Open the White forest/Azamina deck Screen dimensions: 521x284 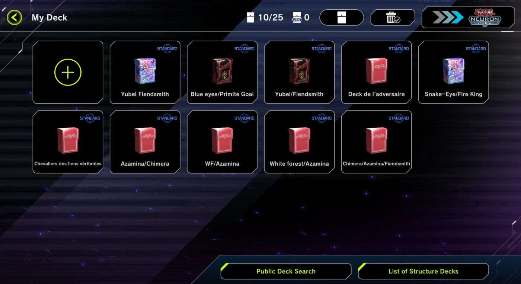[x=299, y=142]
